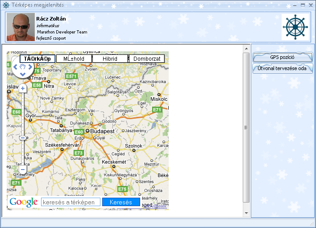Viewport: 316px width, 228px height.
Task: Click Rácz Zoltán's profile photo
Action: [x=21, y=27]
